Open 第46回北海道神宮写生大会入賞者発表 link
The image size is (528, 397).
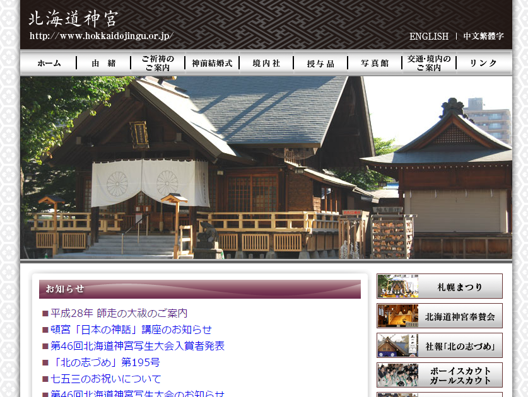click(x=138, y=346)
